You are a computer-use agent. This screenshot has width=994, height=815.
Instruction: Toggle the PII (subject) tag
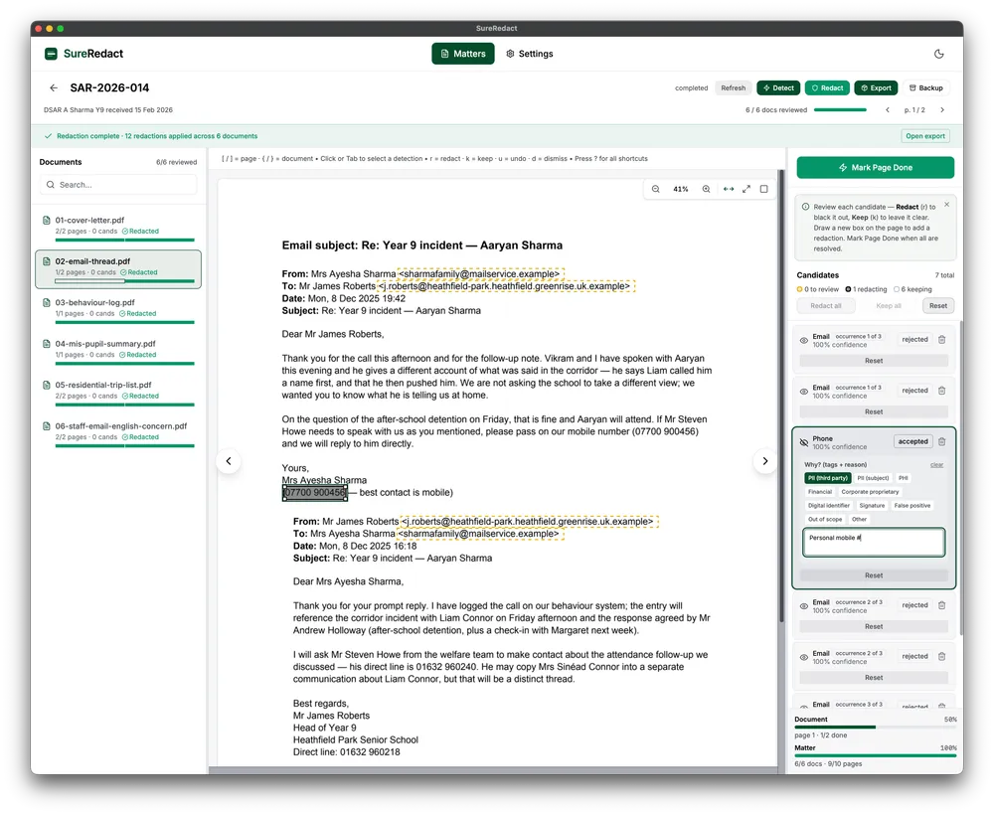click(873, 478)
